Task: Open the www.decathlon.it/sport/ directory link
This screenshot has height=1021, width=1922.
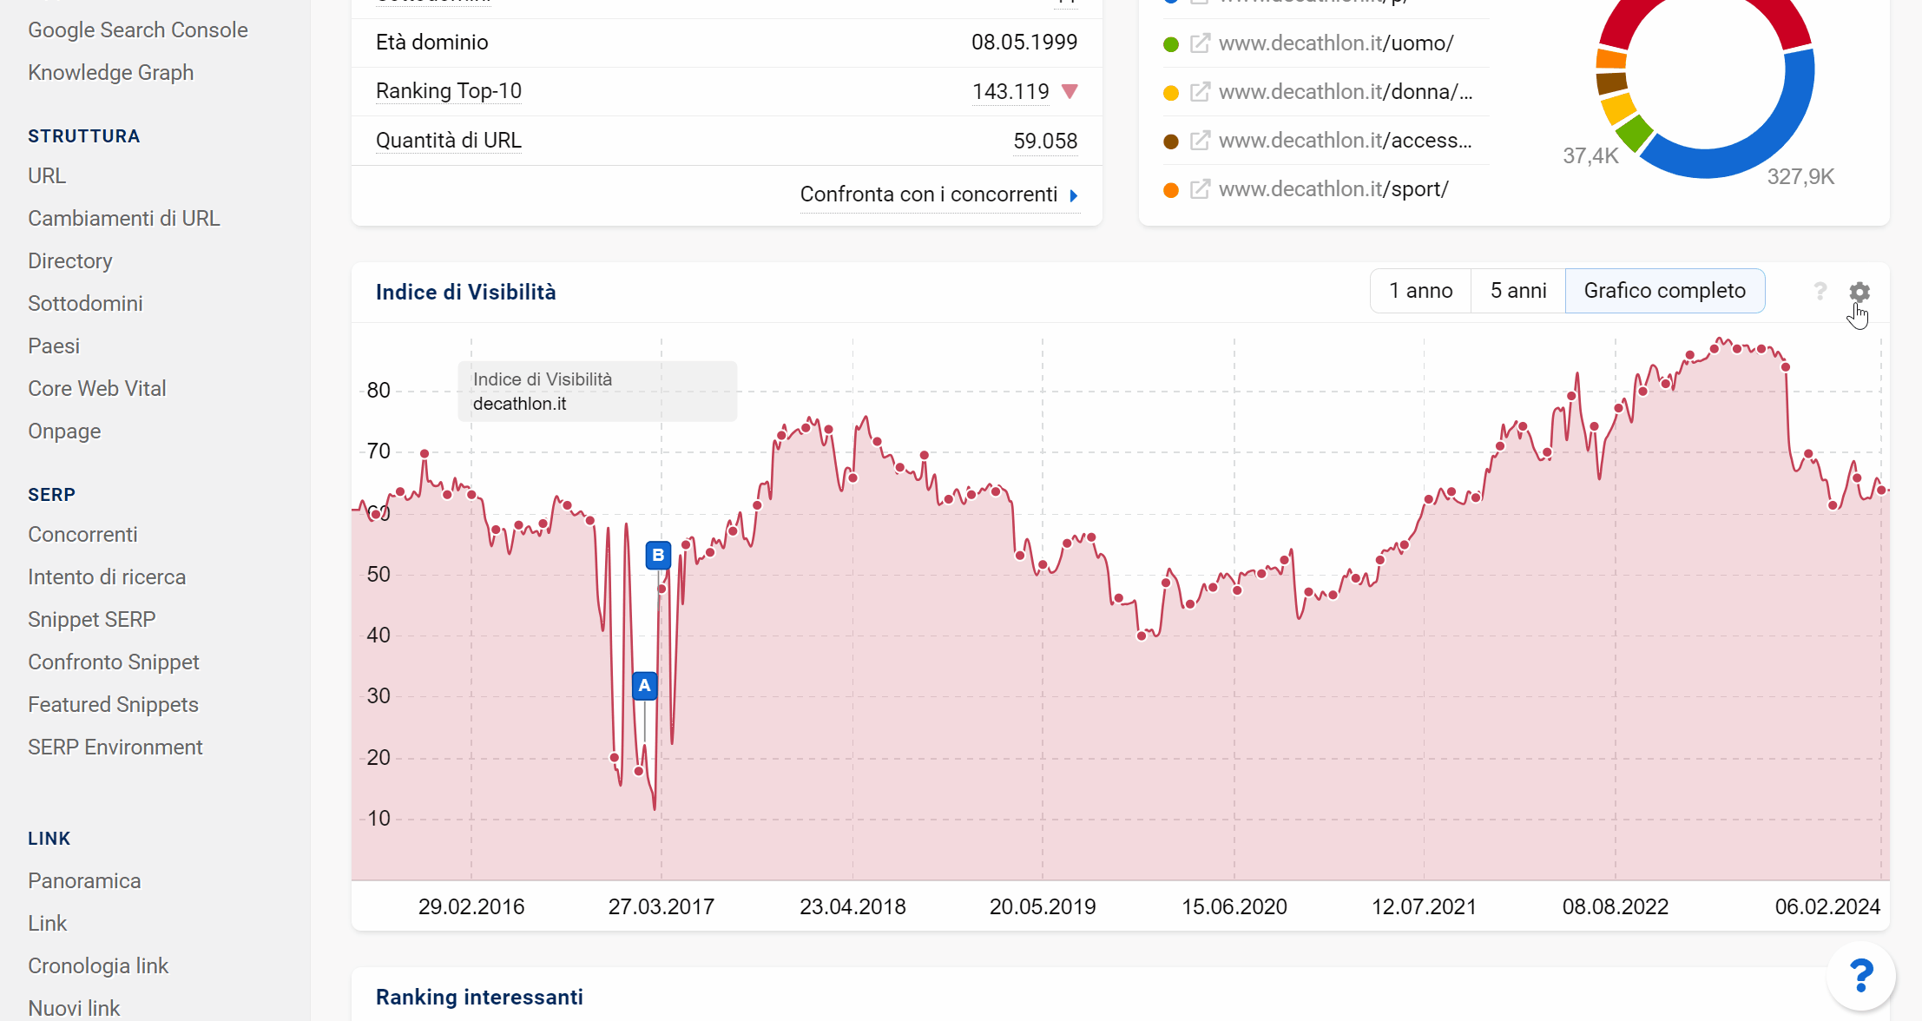Action: click(1333, 189)
